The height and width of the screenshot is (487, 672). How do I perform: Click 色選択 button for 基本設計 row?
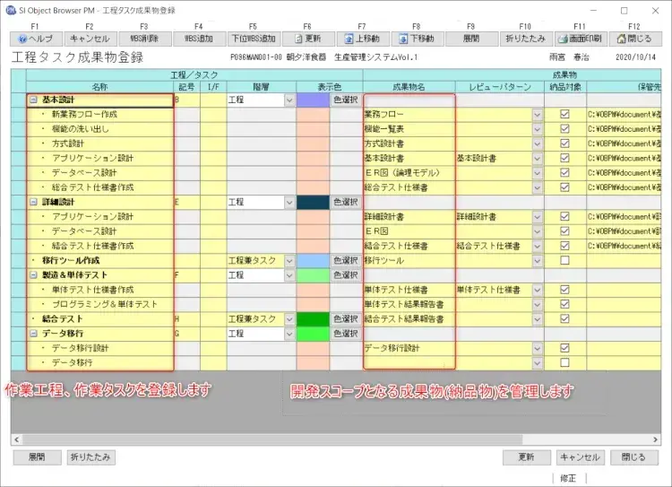click(346, 100)
